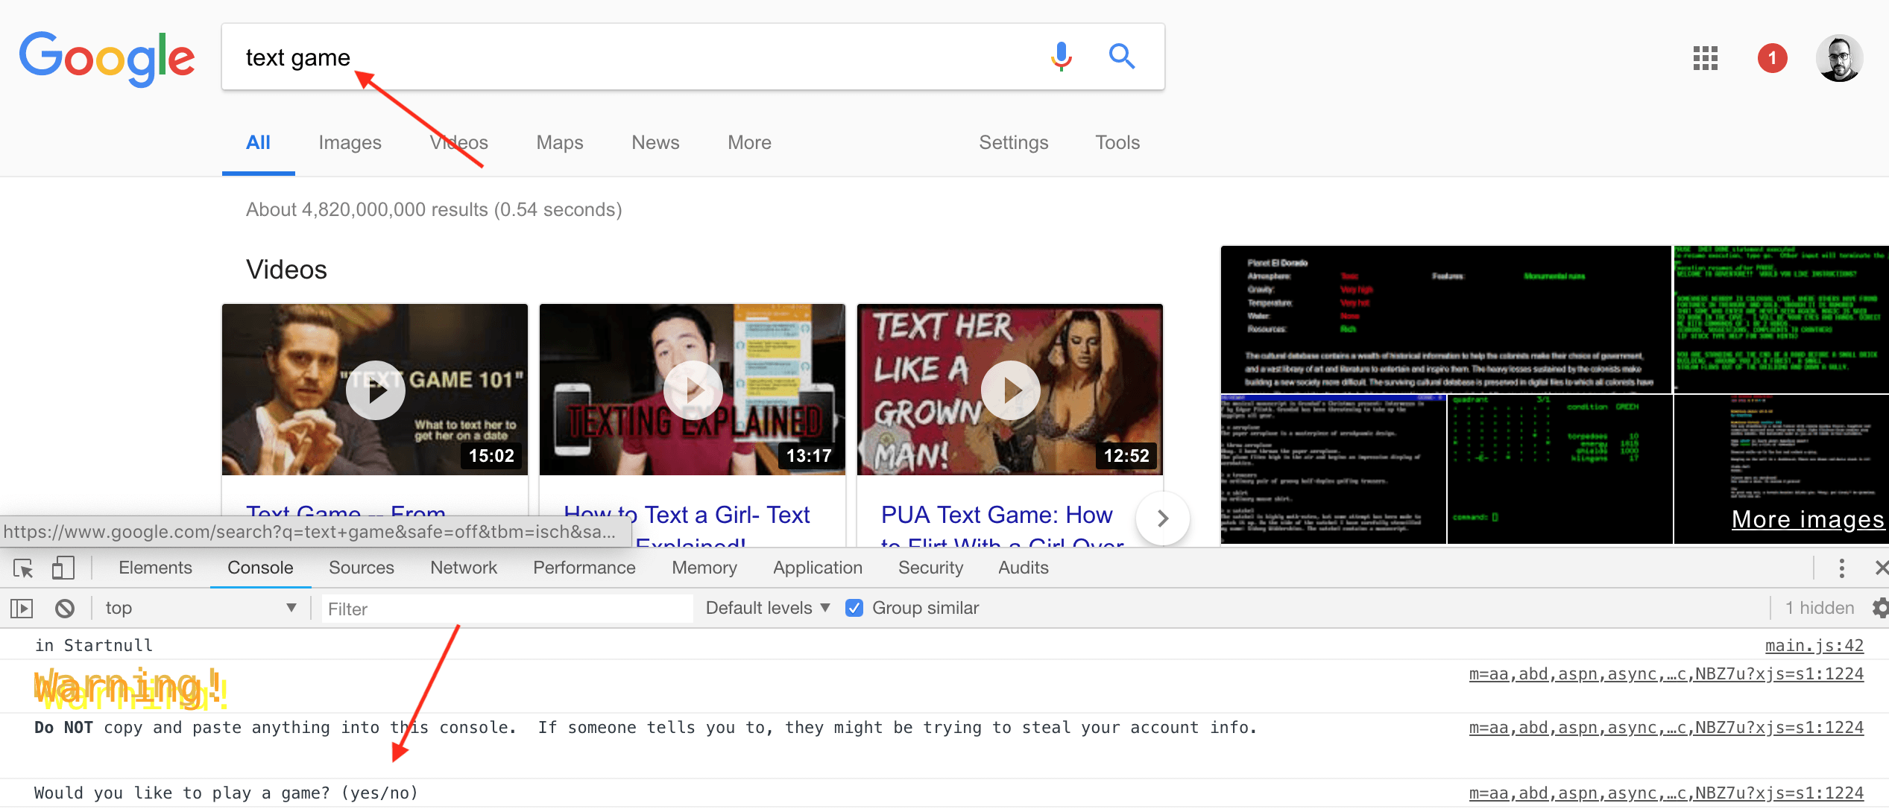Open the Application DevTools tab

click(818, 568)
